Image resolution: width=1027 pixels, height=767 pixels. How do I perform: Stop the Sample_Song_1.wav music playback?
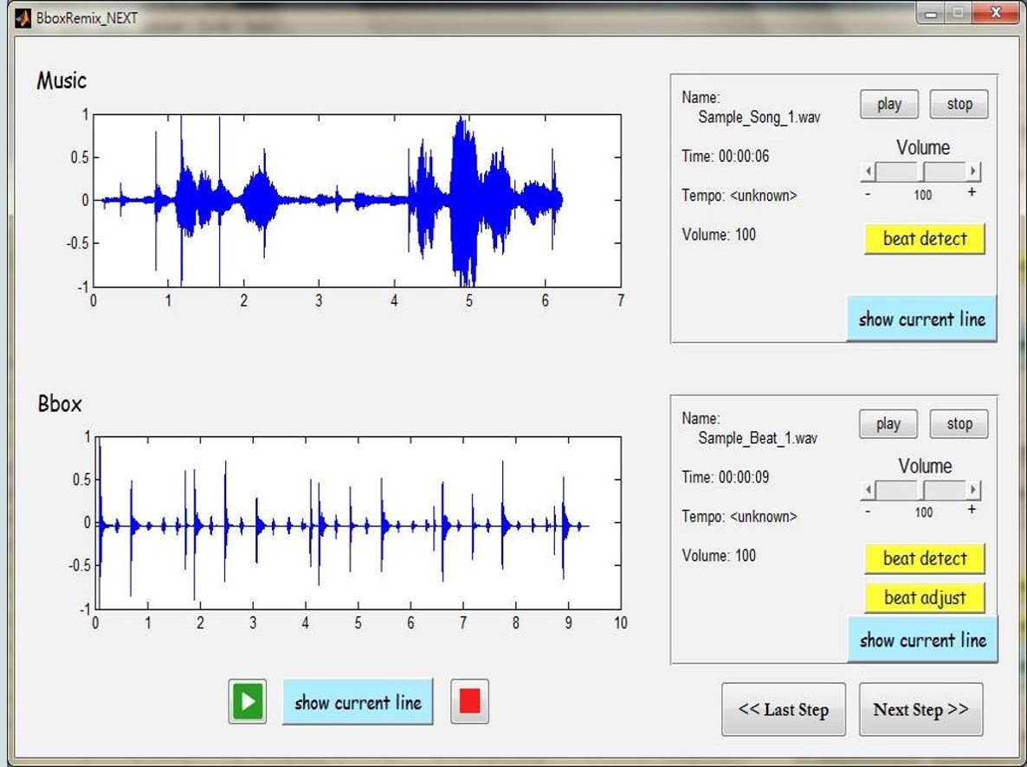(959, 105)
